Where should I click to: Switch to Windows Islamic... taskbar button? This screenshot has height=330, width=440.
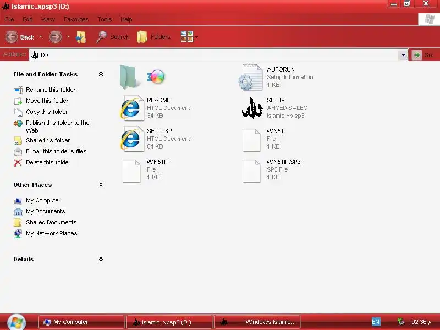tap(257, 322)
